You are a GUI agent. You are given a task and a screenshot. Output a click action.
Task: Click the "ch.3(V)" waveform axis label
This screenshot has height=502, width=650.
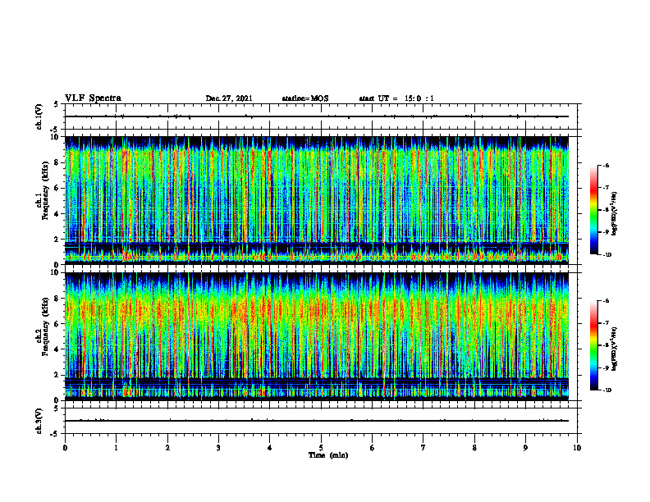click(39, 421)
